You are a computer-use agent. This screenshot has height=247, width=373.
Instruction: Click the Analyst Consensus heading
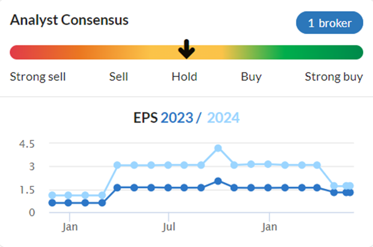pyautogui.click(x=69, y=20)
